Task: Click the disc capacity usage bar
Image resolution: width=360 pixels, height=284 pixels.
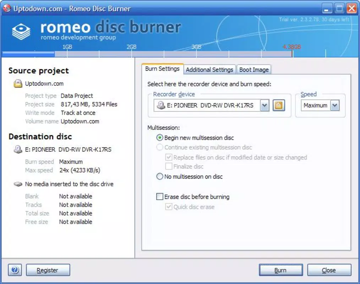Action: pyautogui.click(x=147, y=54)
